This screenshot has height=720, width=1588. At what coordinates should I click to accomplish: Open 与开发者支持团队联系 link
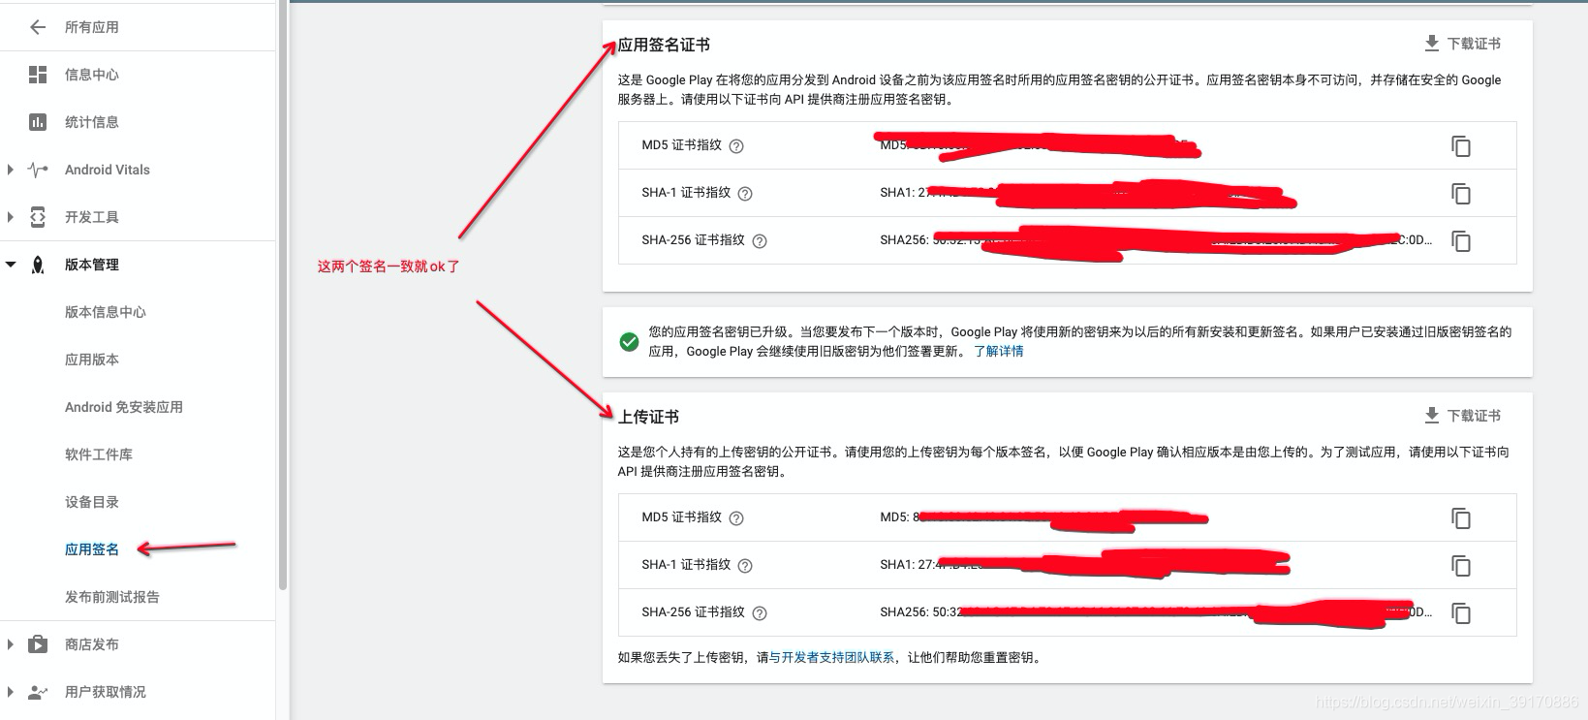pos(832,657)
